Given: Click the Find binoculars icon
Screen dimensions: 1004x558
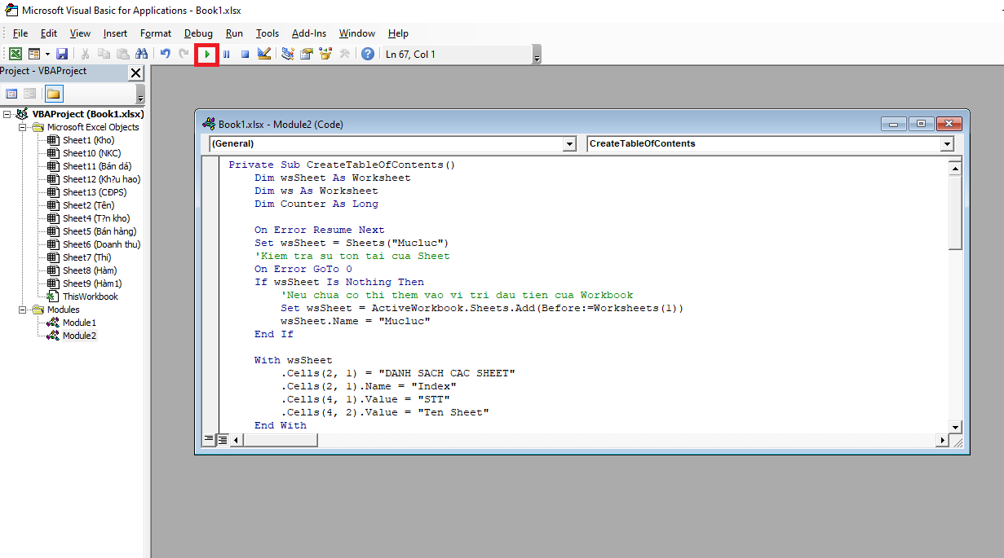Looking at the screenshot, I should tap(142, 55).
